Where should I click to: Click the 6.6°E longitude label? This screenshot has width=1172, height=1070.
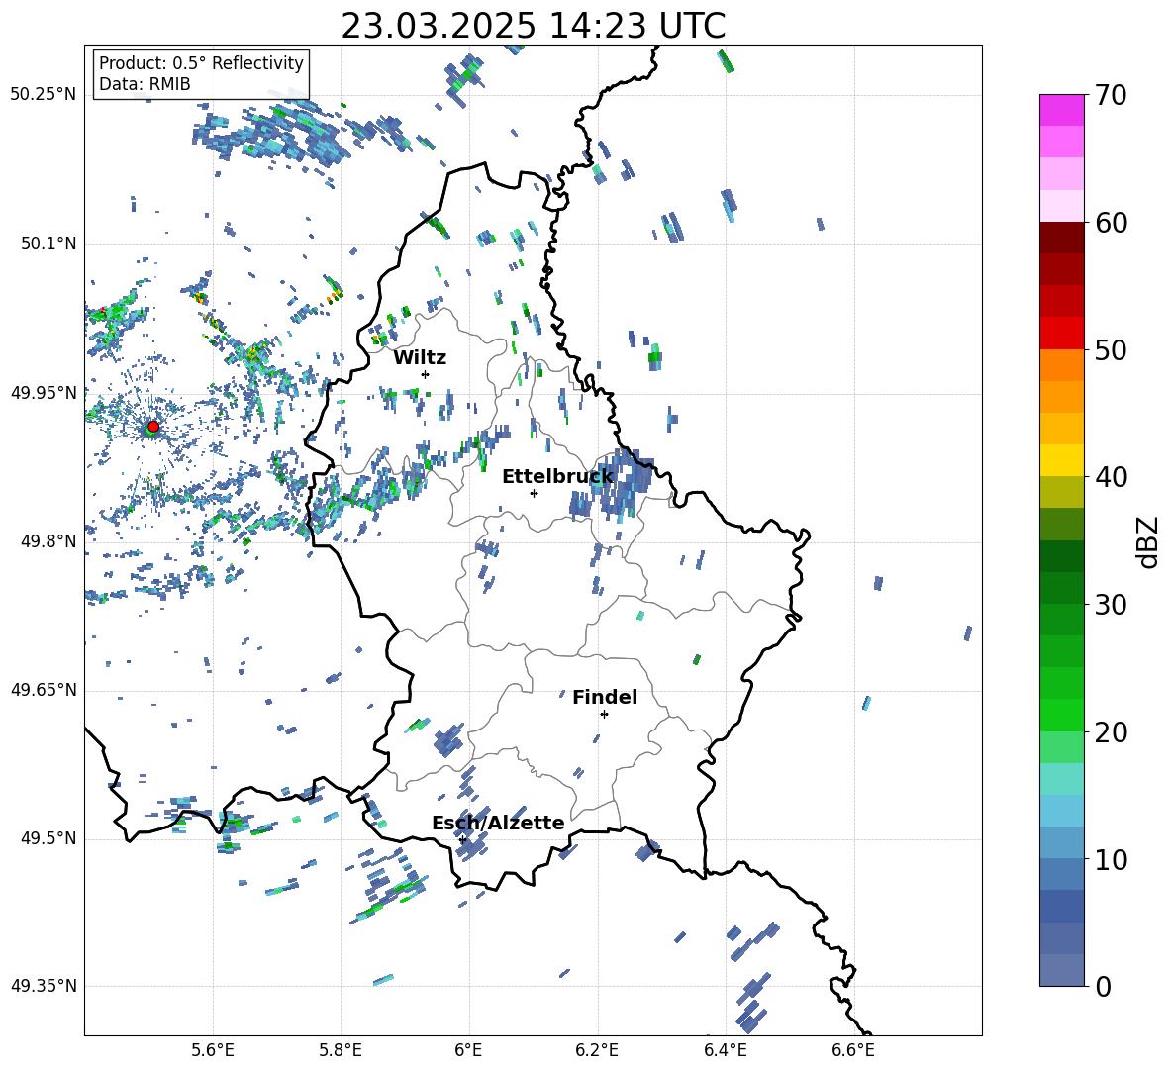853,1050
